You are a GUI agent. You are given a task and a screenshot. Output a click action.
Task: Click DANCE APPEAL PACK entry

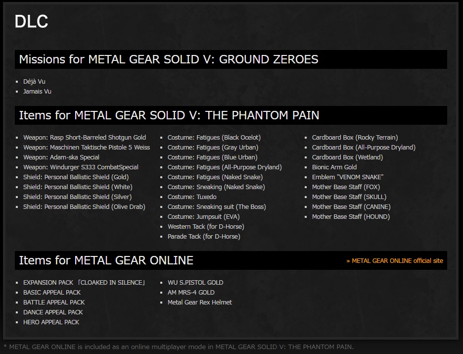(53, 312)
